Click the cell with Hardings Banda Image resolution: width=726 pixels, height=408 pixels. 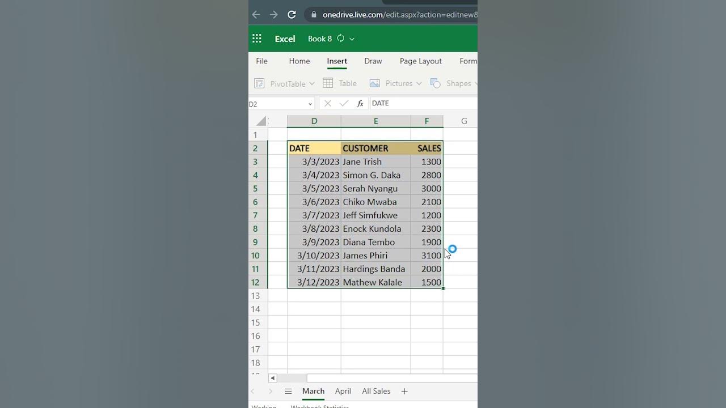pyautogui.click(x=375, y=269)
